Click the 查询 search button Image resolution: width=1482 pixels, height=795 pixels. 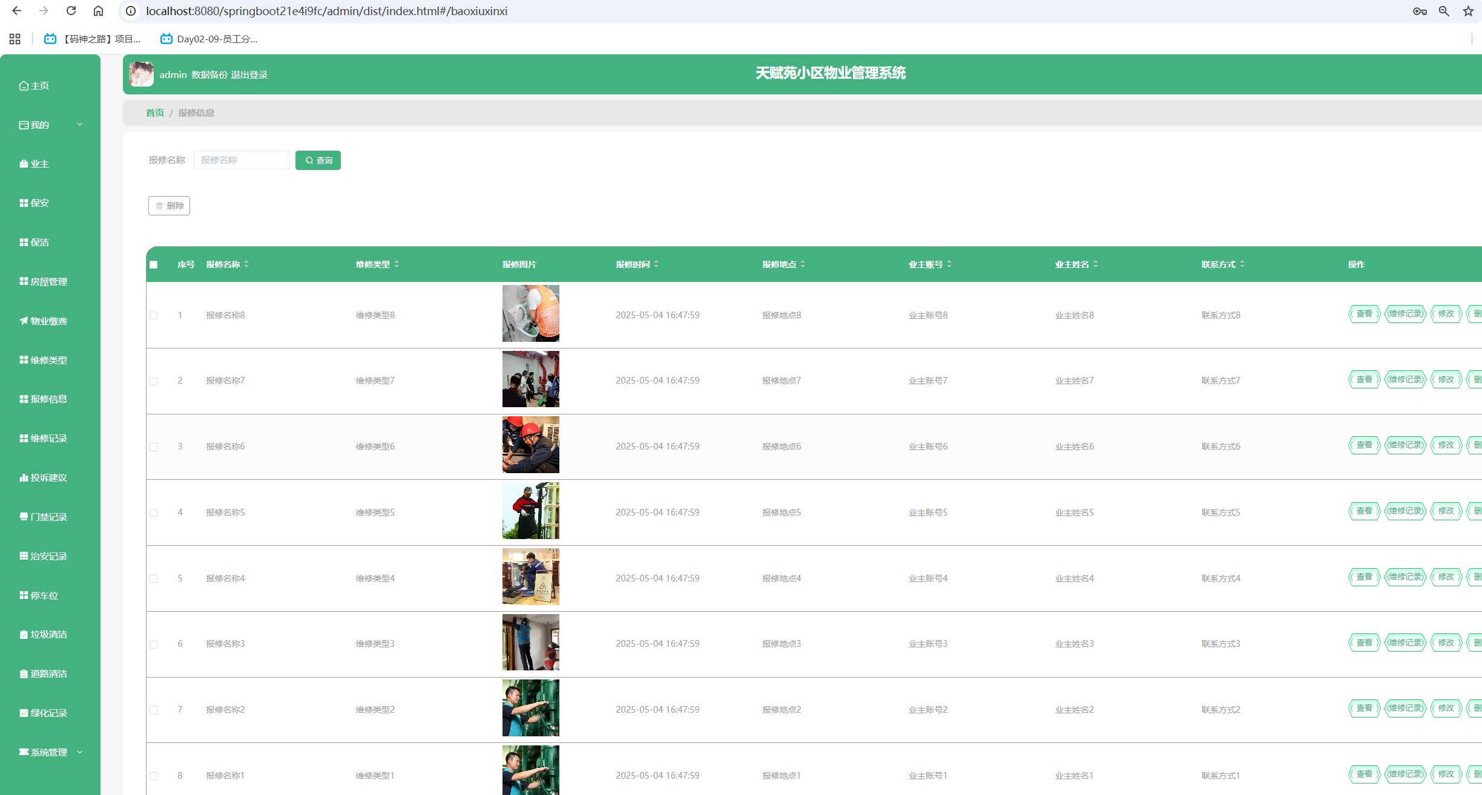pyautogui.click(x=318, y=160)
